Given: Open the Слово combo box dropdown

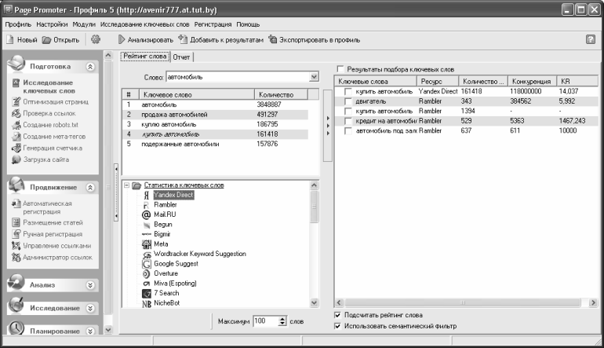Looking at the screenshot, I should (314, 77).
